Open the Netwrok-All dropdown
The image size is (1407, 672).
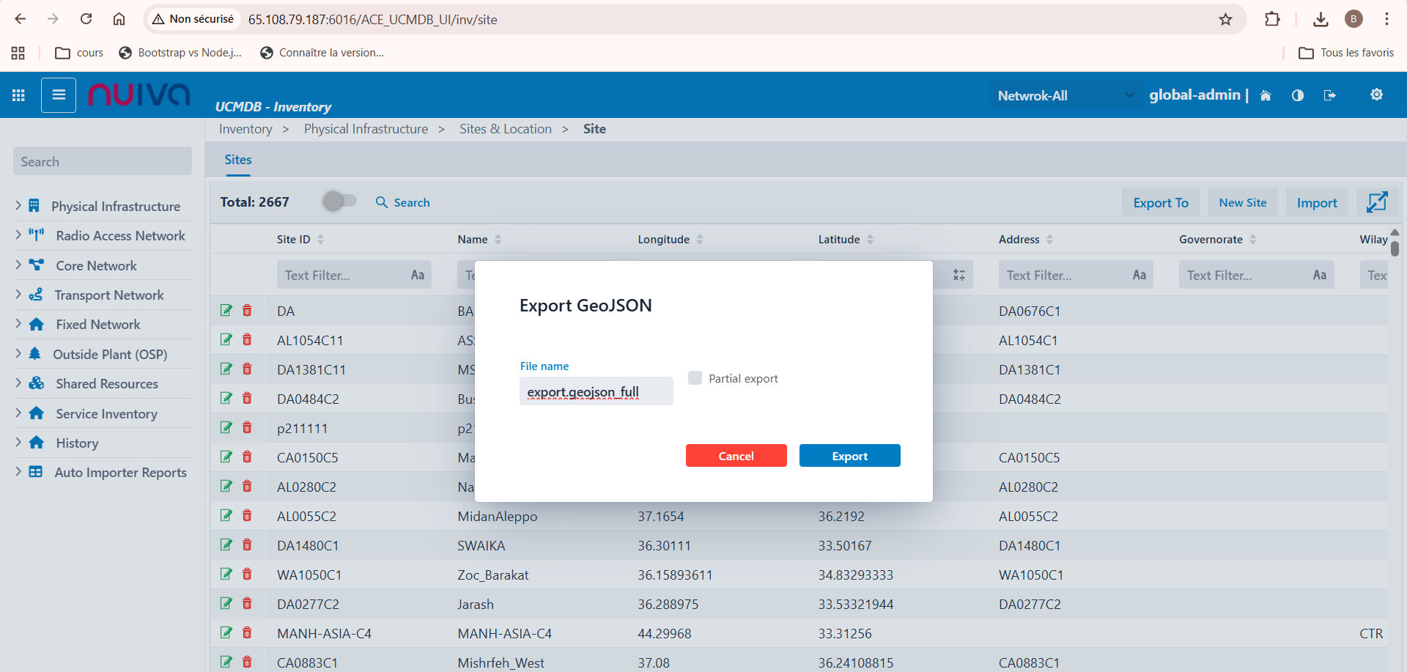coord(1065,95)
